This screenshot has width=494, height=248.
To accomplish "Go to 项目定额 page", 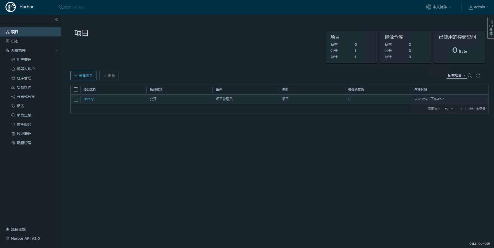I will 24,115.
